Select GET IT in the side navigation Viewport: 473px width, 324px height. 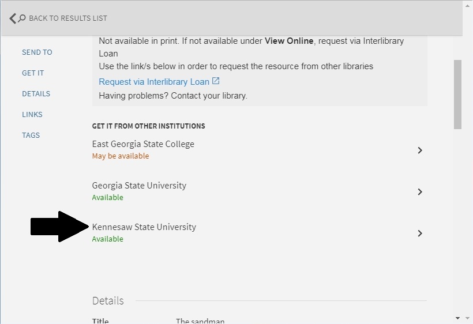pos(33,73)
